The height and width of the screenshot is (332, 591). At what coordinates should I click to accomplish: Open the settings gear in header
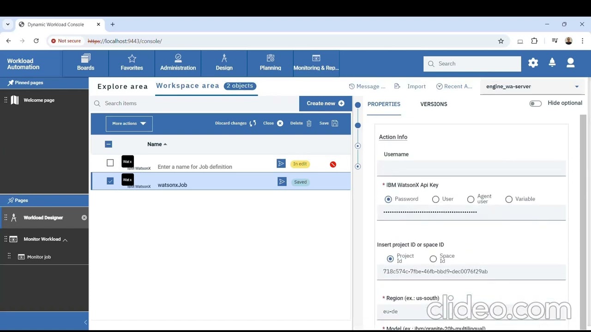(533, 63)
